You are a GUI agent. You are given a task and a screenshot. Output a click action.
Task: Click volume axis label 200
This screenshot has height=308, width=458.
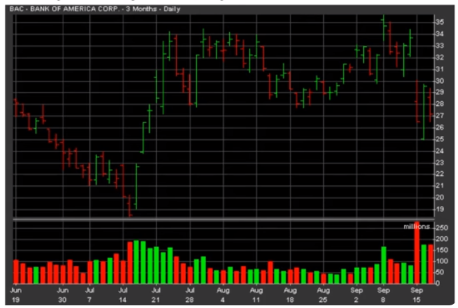pos(441,239)
